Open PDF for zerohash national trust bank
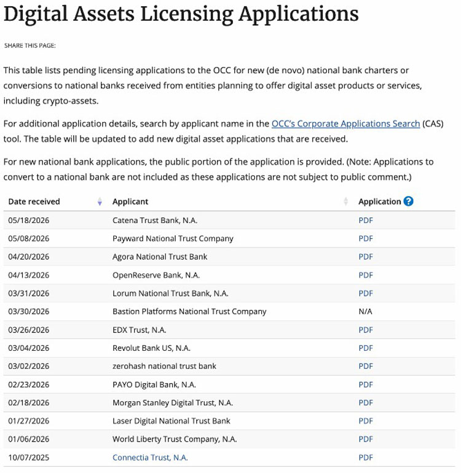The image size is (461, 473). [x=366, y=366]
